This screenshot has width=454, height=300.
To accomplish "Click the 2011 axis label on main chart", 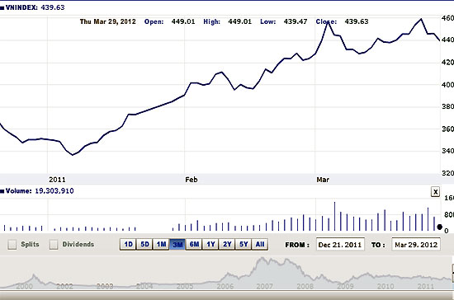I will (57, 180).
